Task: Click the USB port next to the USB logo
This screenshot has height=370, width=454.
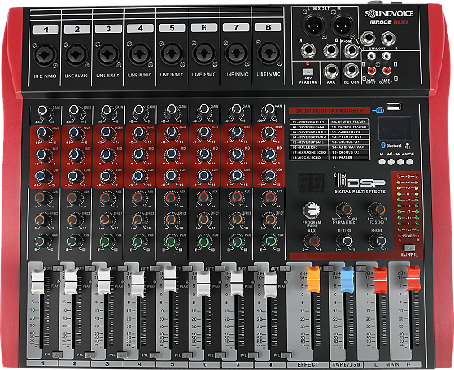Action: click(x=394, y=106)
